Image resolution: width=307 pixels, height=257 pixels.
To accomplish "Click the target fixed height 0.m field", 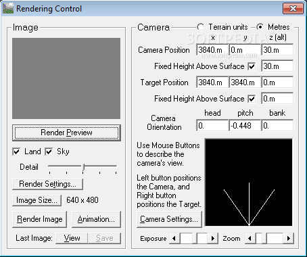I will pyautogui.click(x=277, y=99).
